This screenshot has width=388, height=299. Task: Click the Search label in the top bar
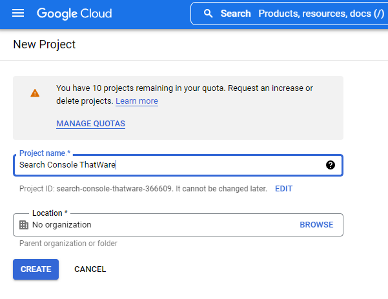point(236,14)
